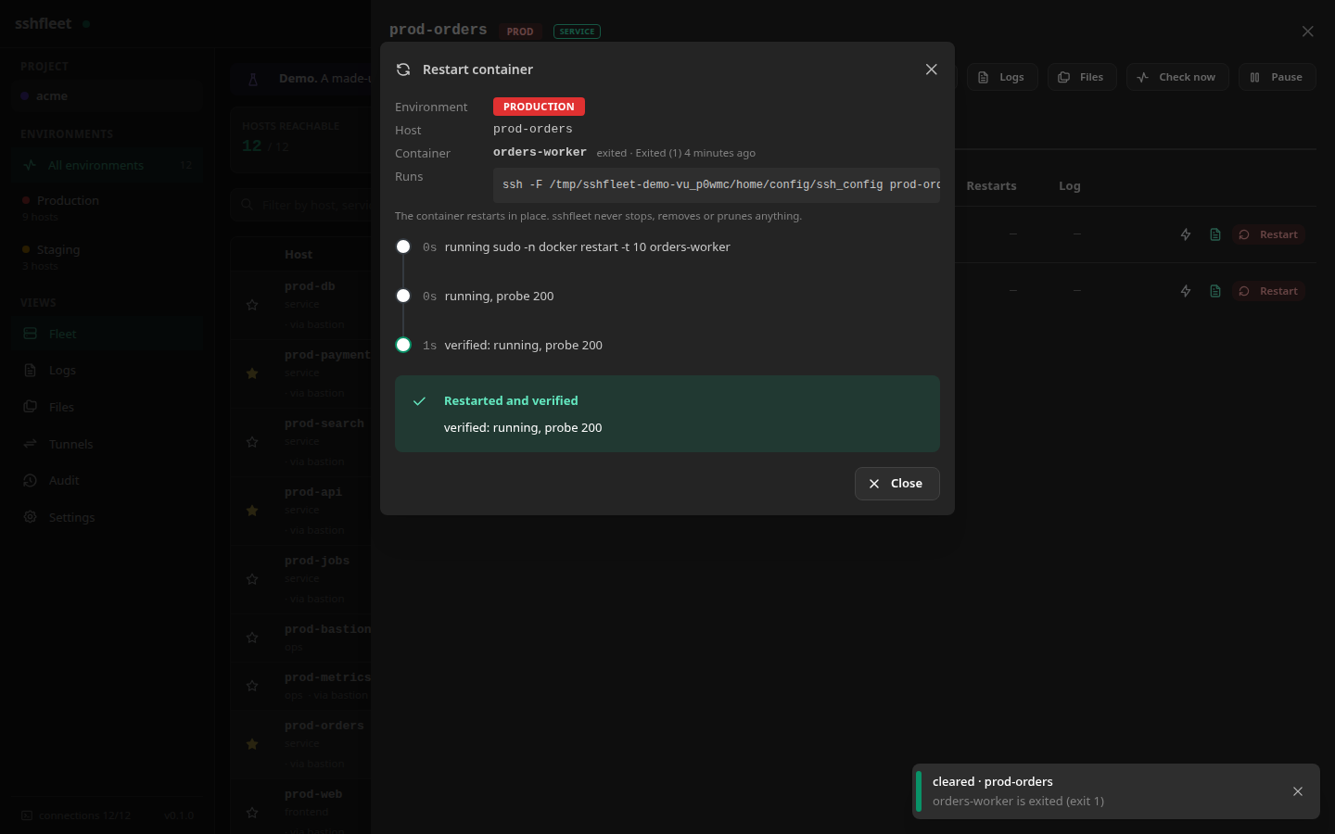Open Files for prod-orders
The height and width of the screenshot is (834, 1335).
click(x=1082, y=77)
